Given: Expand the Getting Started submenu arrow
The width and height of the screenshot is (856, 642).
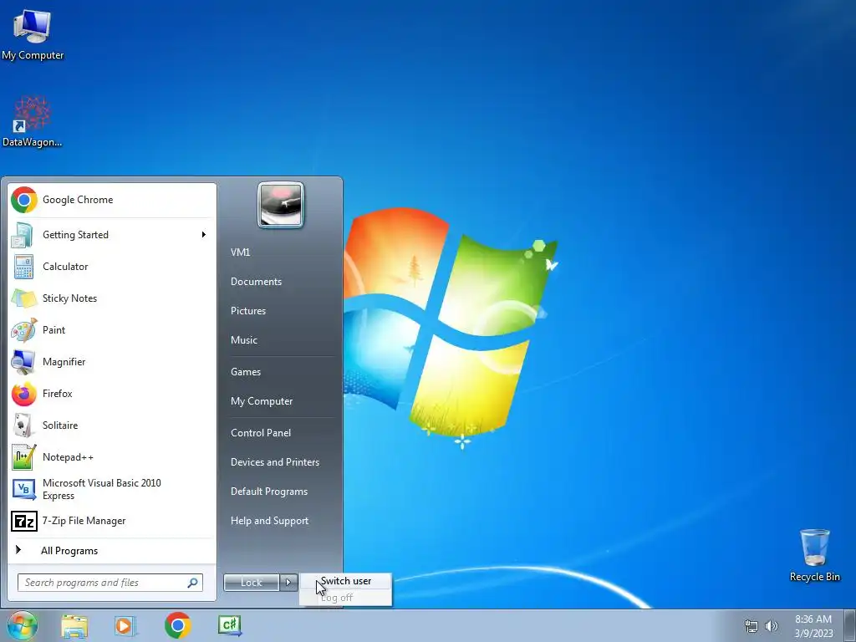Looking at the screenshot, I should [204, 235].
